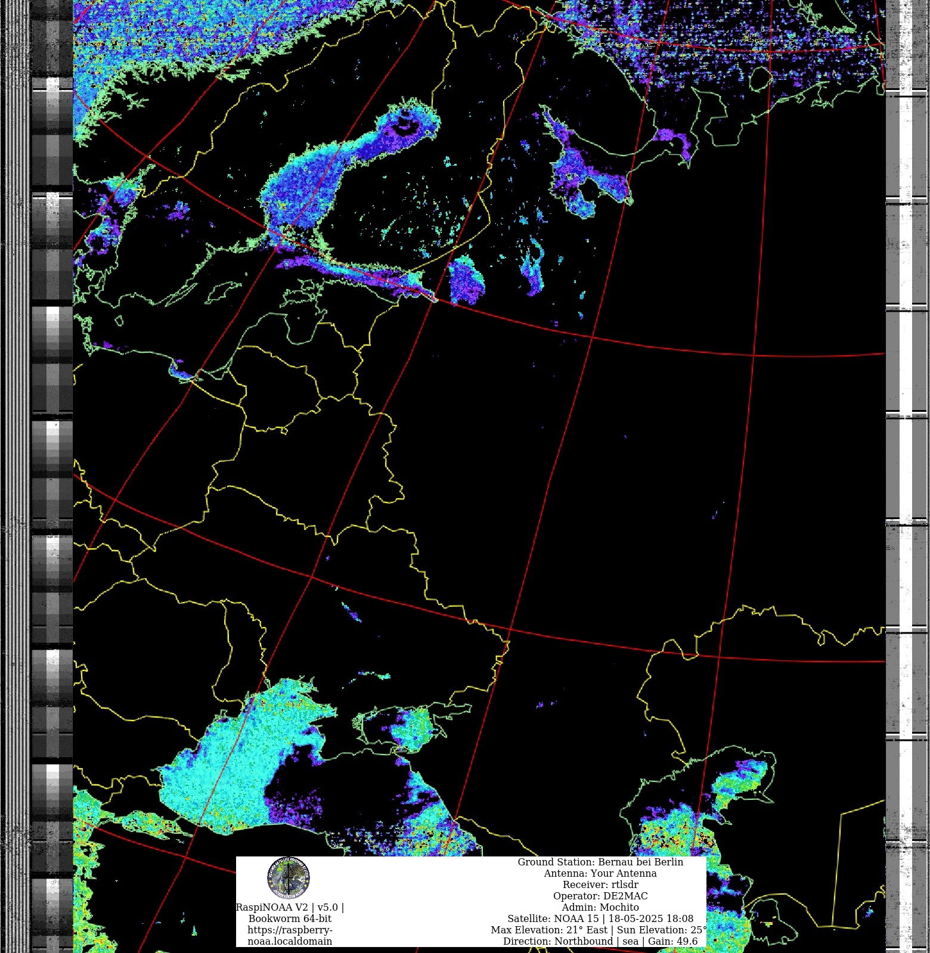Click the round RaspiNOAA logo emblem
Image resolution: width=930 pixels, height=953 pixels.
[289, 878]
